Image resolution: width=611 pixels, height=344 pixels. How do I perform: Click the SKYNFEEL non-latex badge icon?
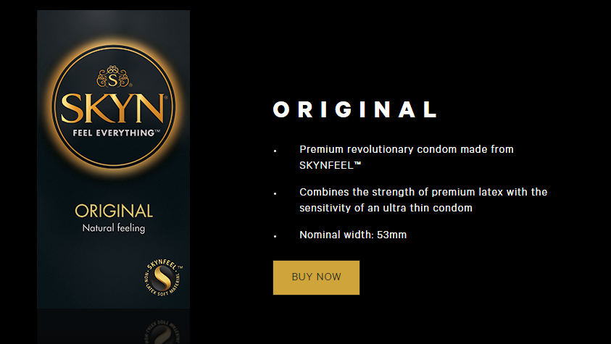point(162,277)
